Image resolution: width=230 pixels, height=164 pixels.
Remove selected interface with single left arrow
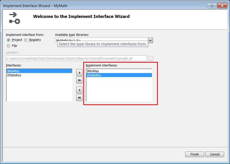pyautogui.click(x=79, y=90)
